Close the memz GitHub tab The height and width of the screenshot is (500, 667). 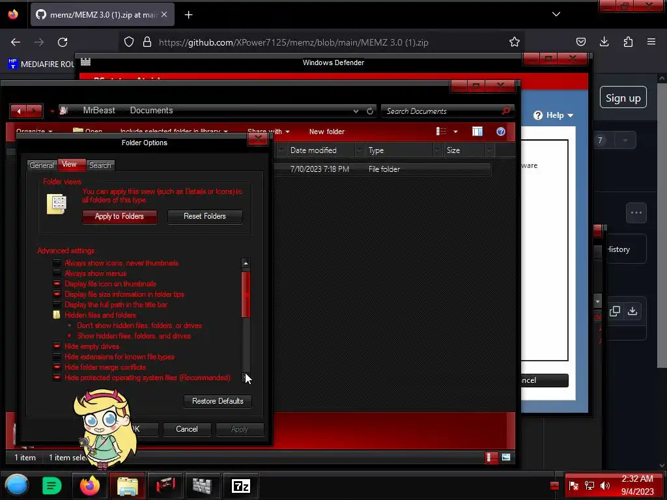164,14
